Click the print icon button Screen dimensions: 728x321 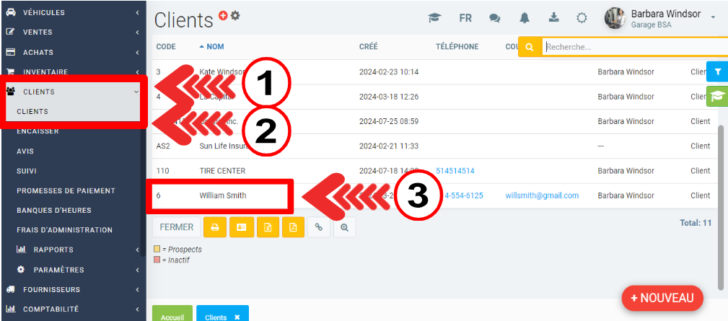pyautogui.click(x=215, y=227)
